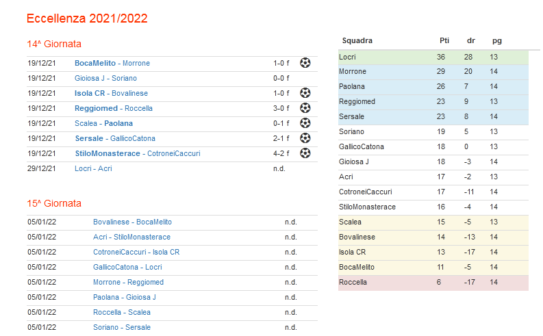This screenshot has width=543, height=336.
Task: Select Paolana in the standings table
Action: click(352, 86)
